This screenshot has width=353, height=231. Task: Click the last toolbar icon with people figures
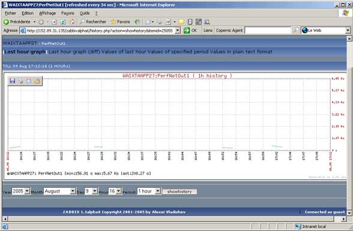click(x=207, y=22)
